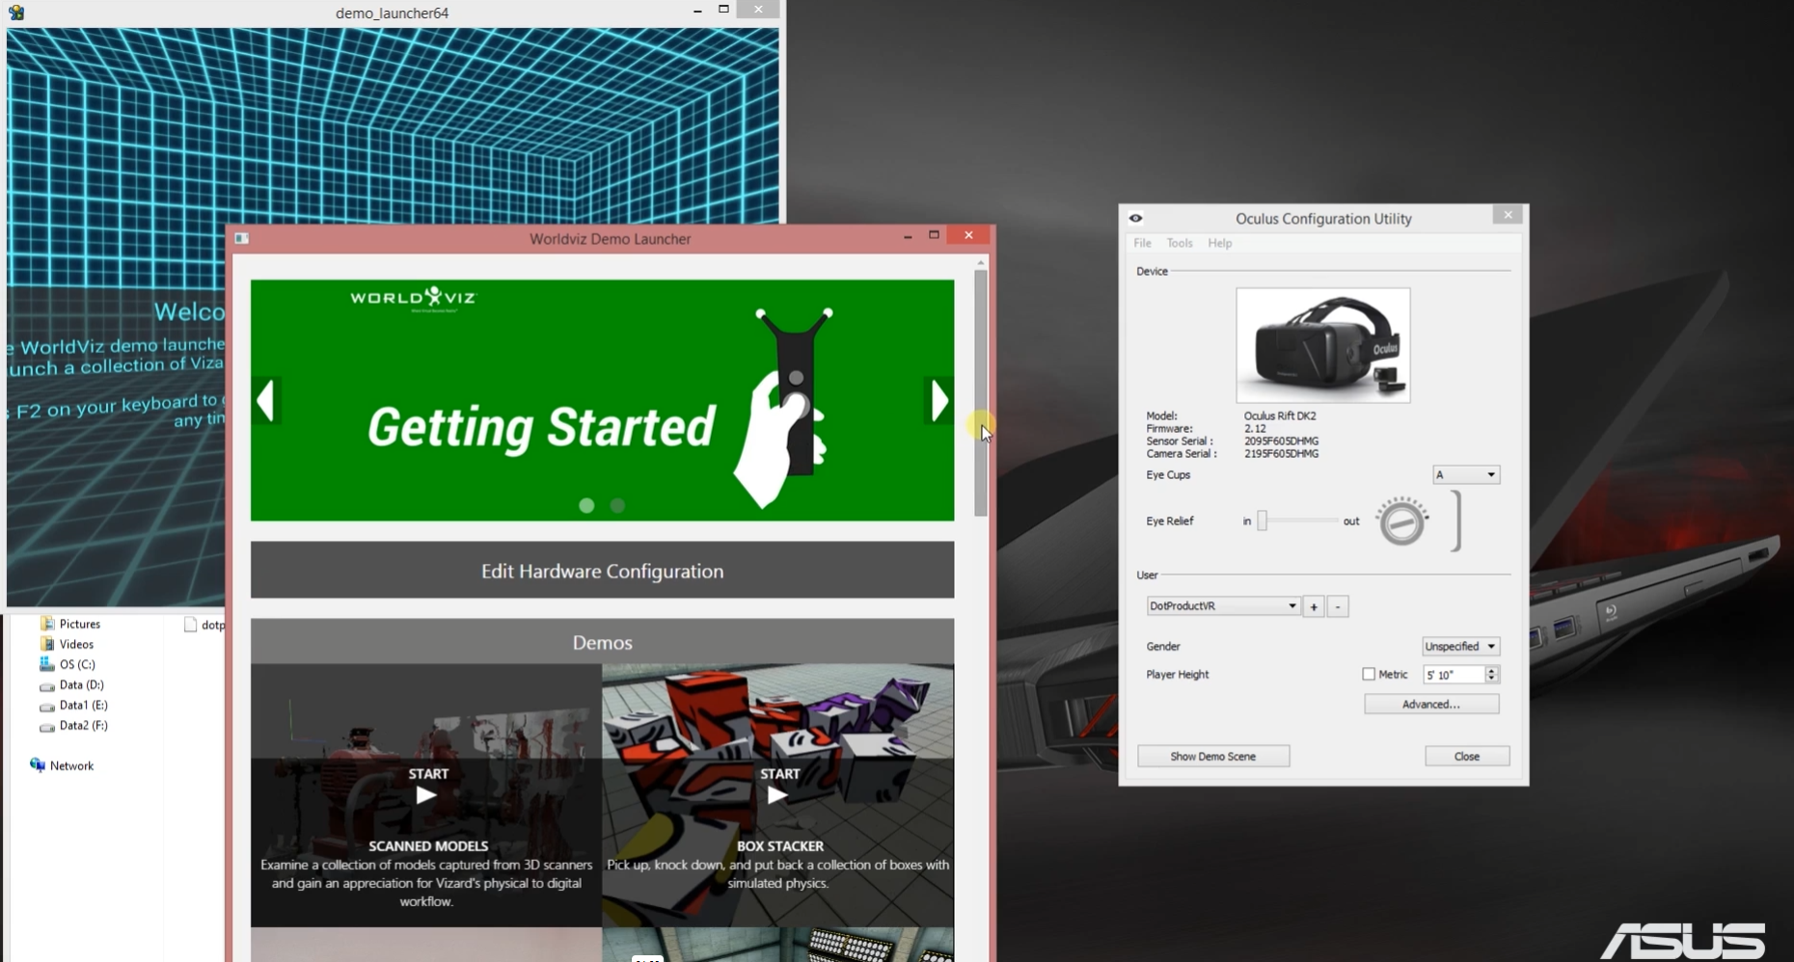This screenshot has height=962, width=1794.
Task: Click Worldviz Demo Launcher window icon
Action: [242, 238]
